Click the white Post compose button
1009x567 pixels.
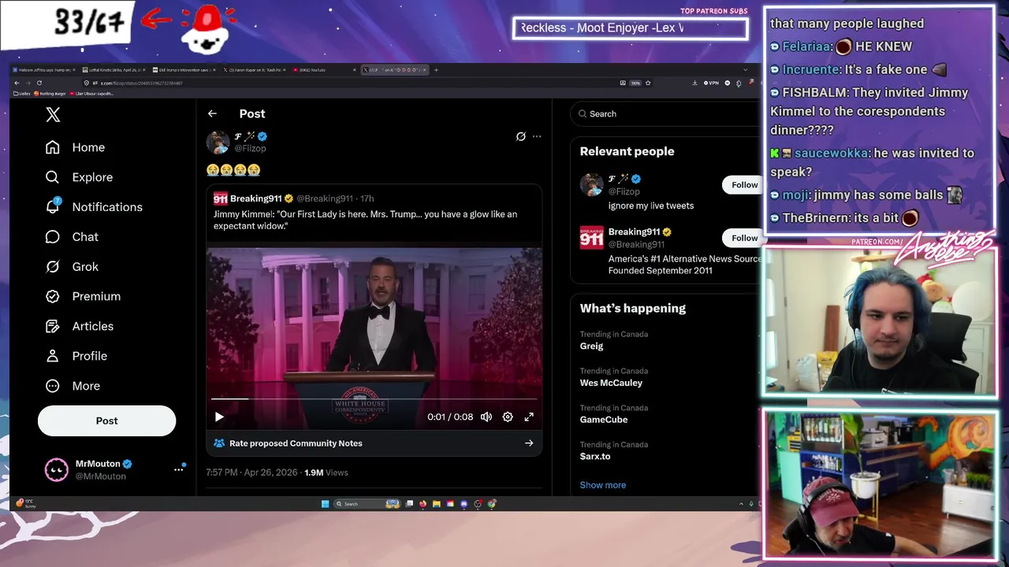point(106,421)
